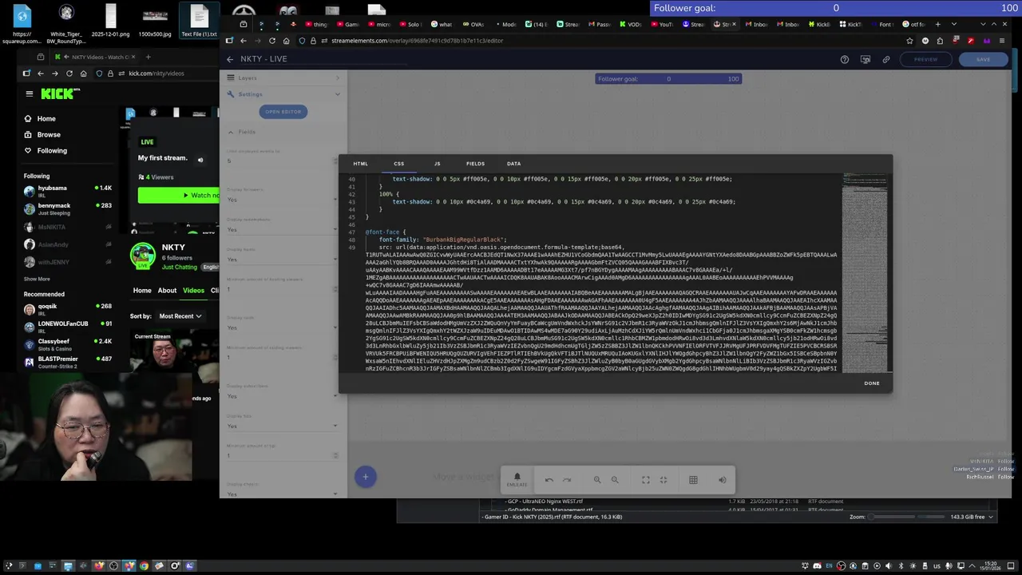The height and width of the screenshot is (575, 1022).
Task: Go to Home in Kick sidebar
Action: pyautogui.click(x=46, y=119)
